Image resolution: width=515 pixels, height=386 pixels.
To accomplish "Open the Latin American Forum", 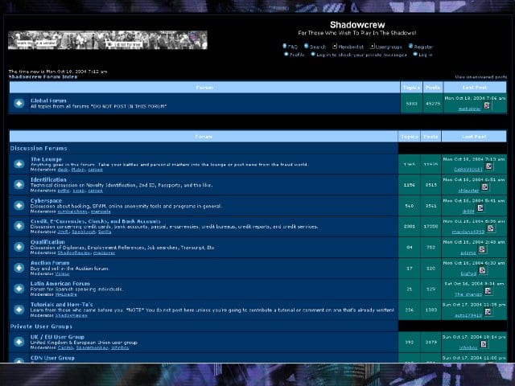I will [x=60, y=284].
